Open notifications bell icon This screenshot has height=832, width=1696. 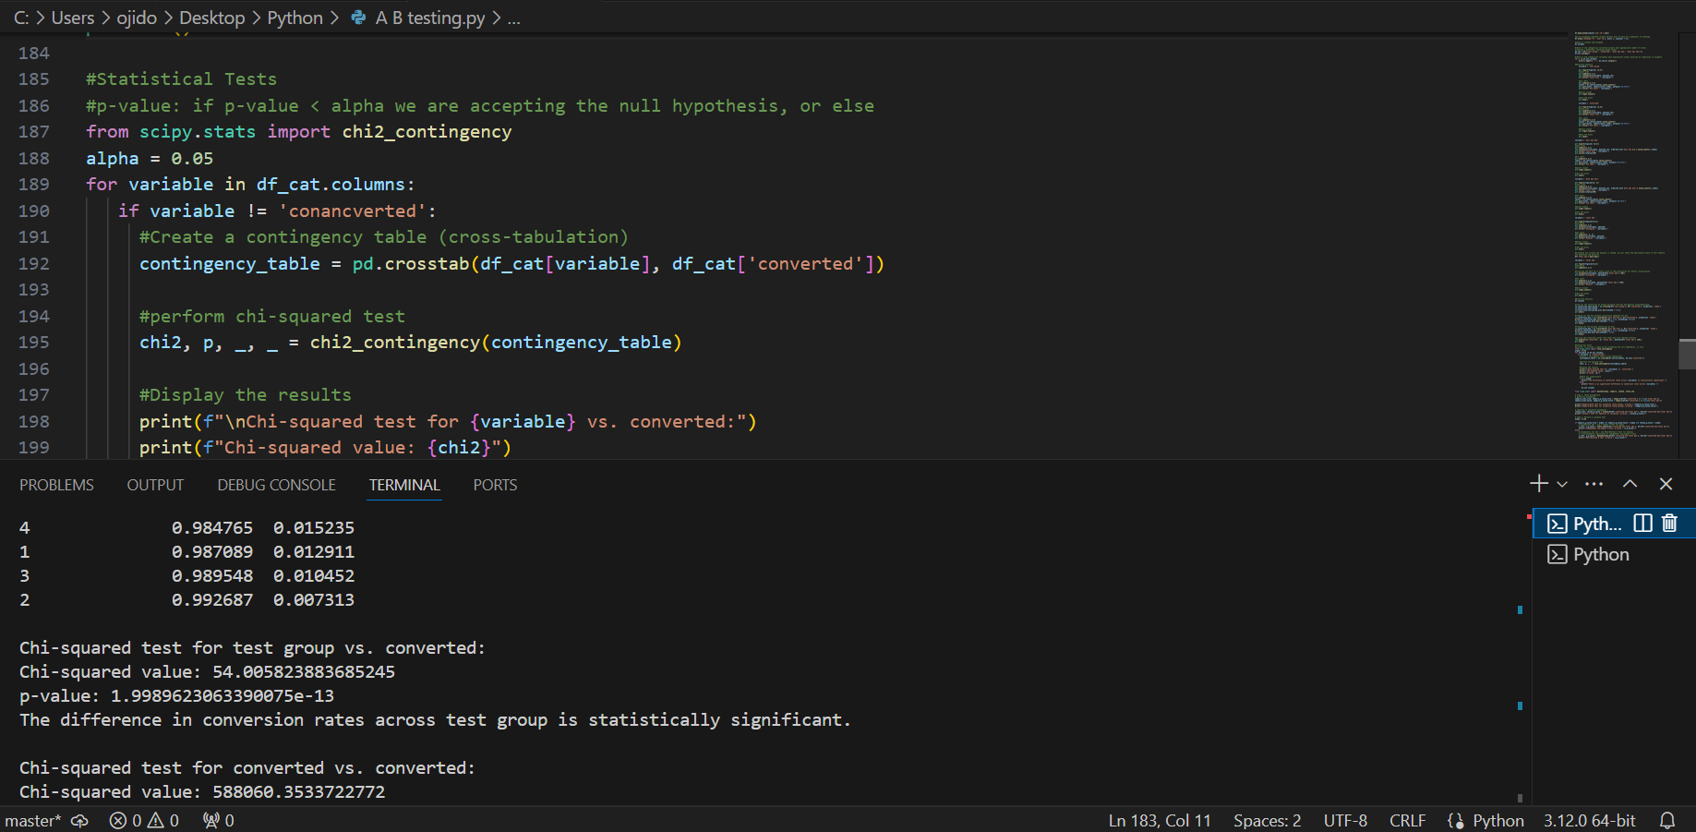pyautogui.click(x=1667, y=820)
